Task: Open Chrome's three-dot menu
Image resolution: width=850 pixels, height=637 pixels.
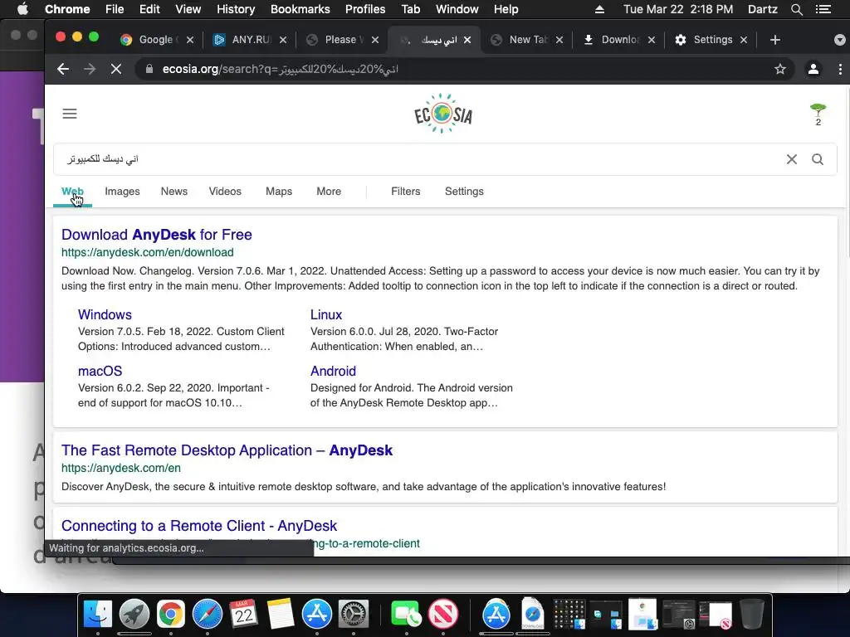Action: click(840, 70)
